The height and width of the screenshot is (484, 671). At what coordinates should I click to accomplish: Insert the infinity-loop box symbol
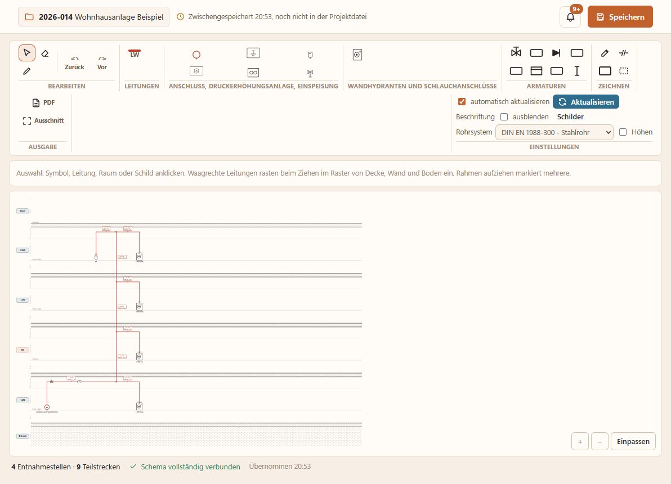pyautogui.click(x=253, y=73)
